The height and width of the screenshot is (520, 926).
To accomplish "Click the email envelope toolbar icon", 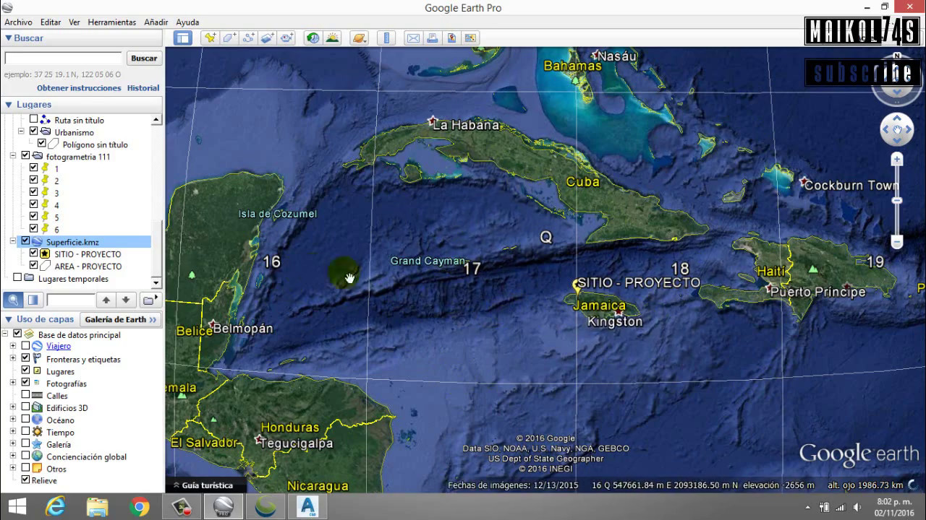I will click(x=413, y=38).
